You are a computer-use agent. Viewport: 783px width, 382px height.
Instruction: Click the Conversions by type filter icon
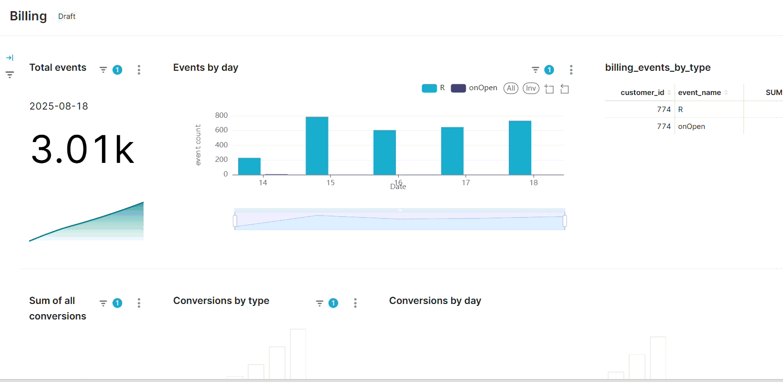coord(320,303)
